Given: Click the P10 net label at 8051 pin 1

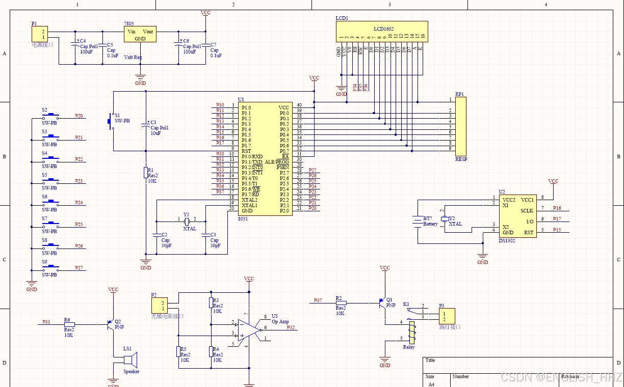Looking at the screenshot, I should (x=220, y=105).
